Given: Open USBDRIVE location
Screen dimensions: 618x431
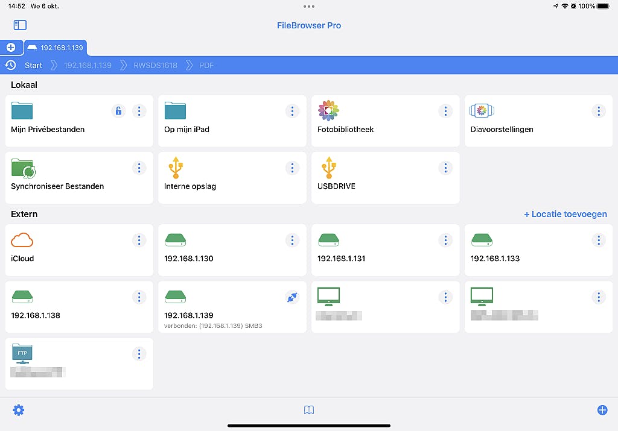Looking at the screenshot, I should [x=386, y=178].
